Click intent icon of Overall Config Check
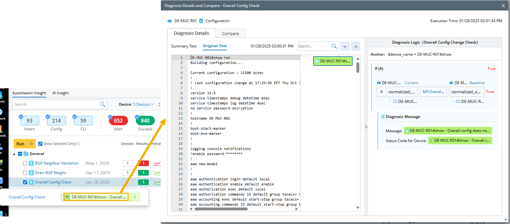The height and width of the screenshot is (224, 510). pos(31,182)
